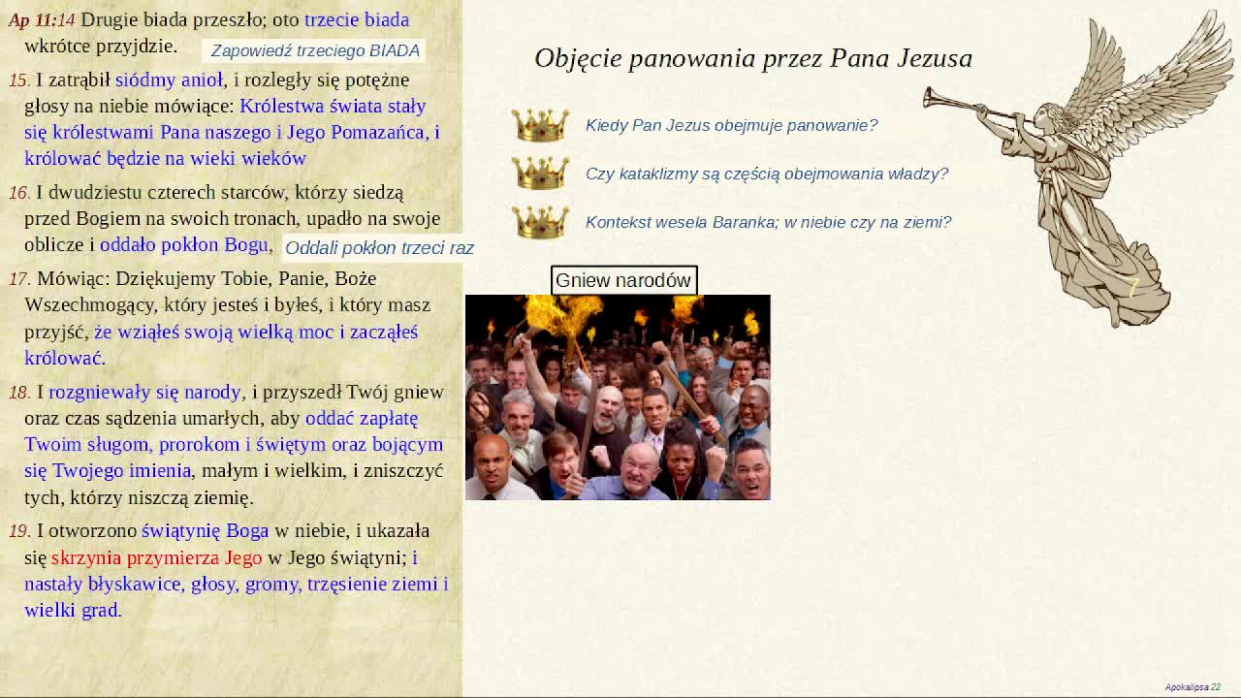
Task: Click the blue phrase 'trzecie biada'
Action: point(357,19)
